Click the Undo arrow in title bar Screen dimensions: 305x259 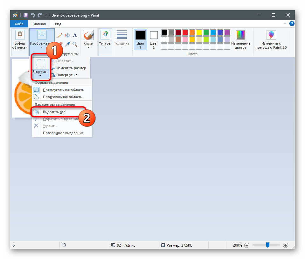(x=32, y=15)
